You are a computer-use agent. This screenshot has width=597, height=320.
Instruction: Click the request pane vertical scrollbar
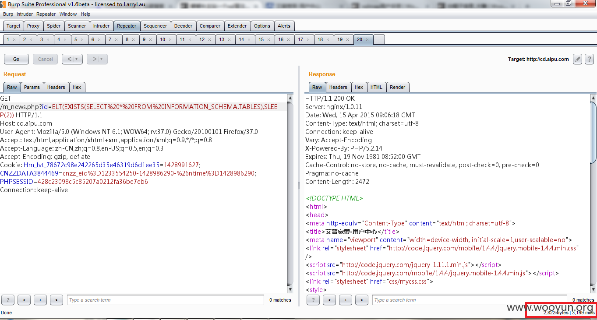(290, 193)
